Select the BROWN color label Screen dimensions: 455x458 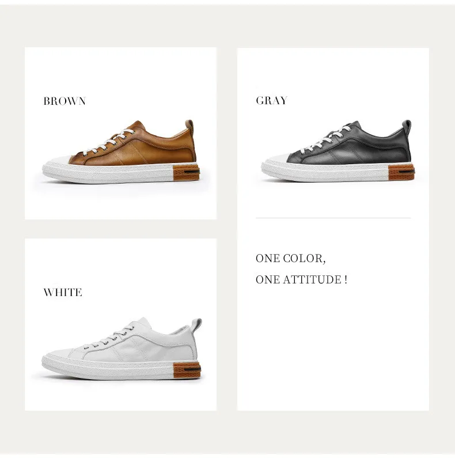[65, 101]
